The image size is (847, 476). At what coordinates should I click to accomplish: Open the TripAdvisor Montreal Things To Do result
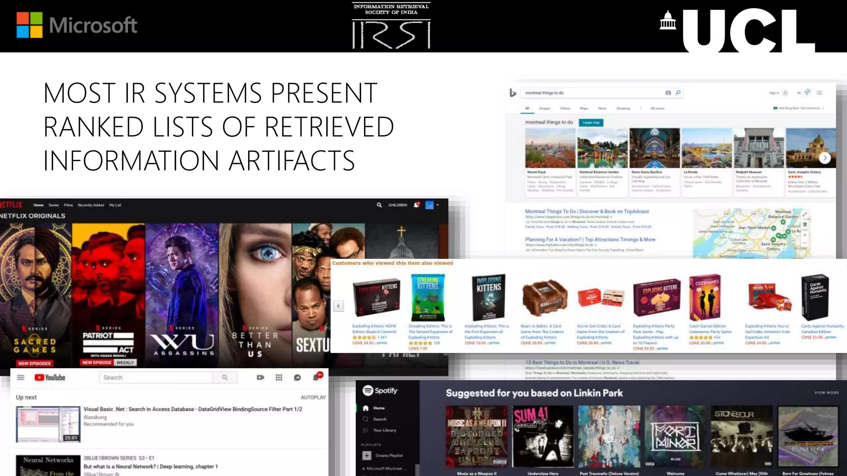click(587, 211)
